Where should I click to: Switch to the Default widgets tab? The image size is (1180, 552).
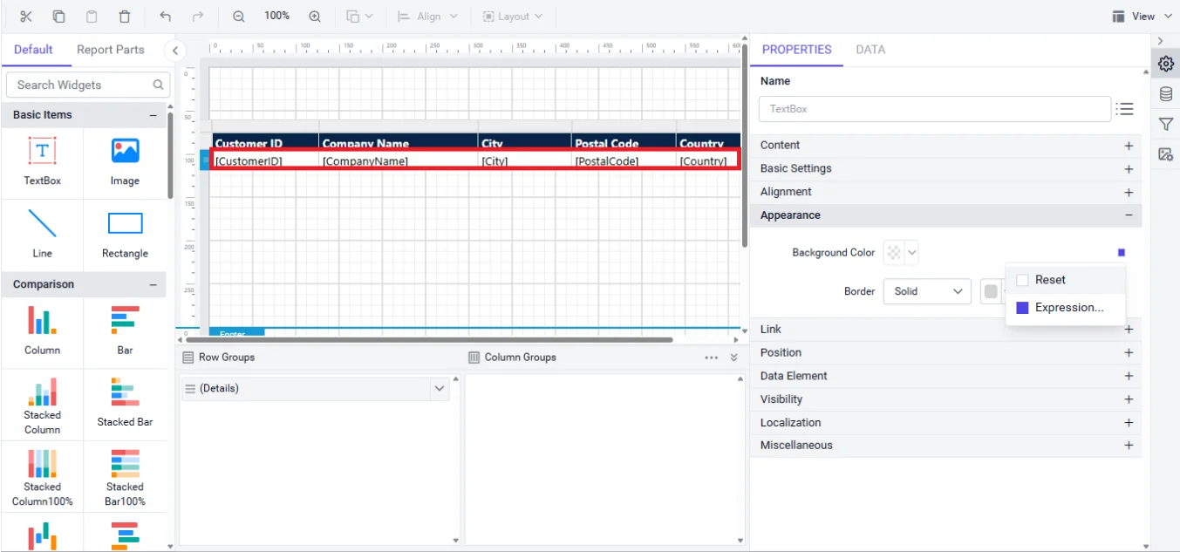pos(33,50)
